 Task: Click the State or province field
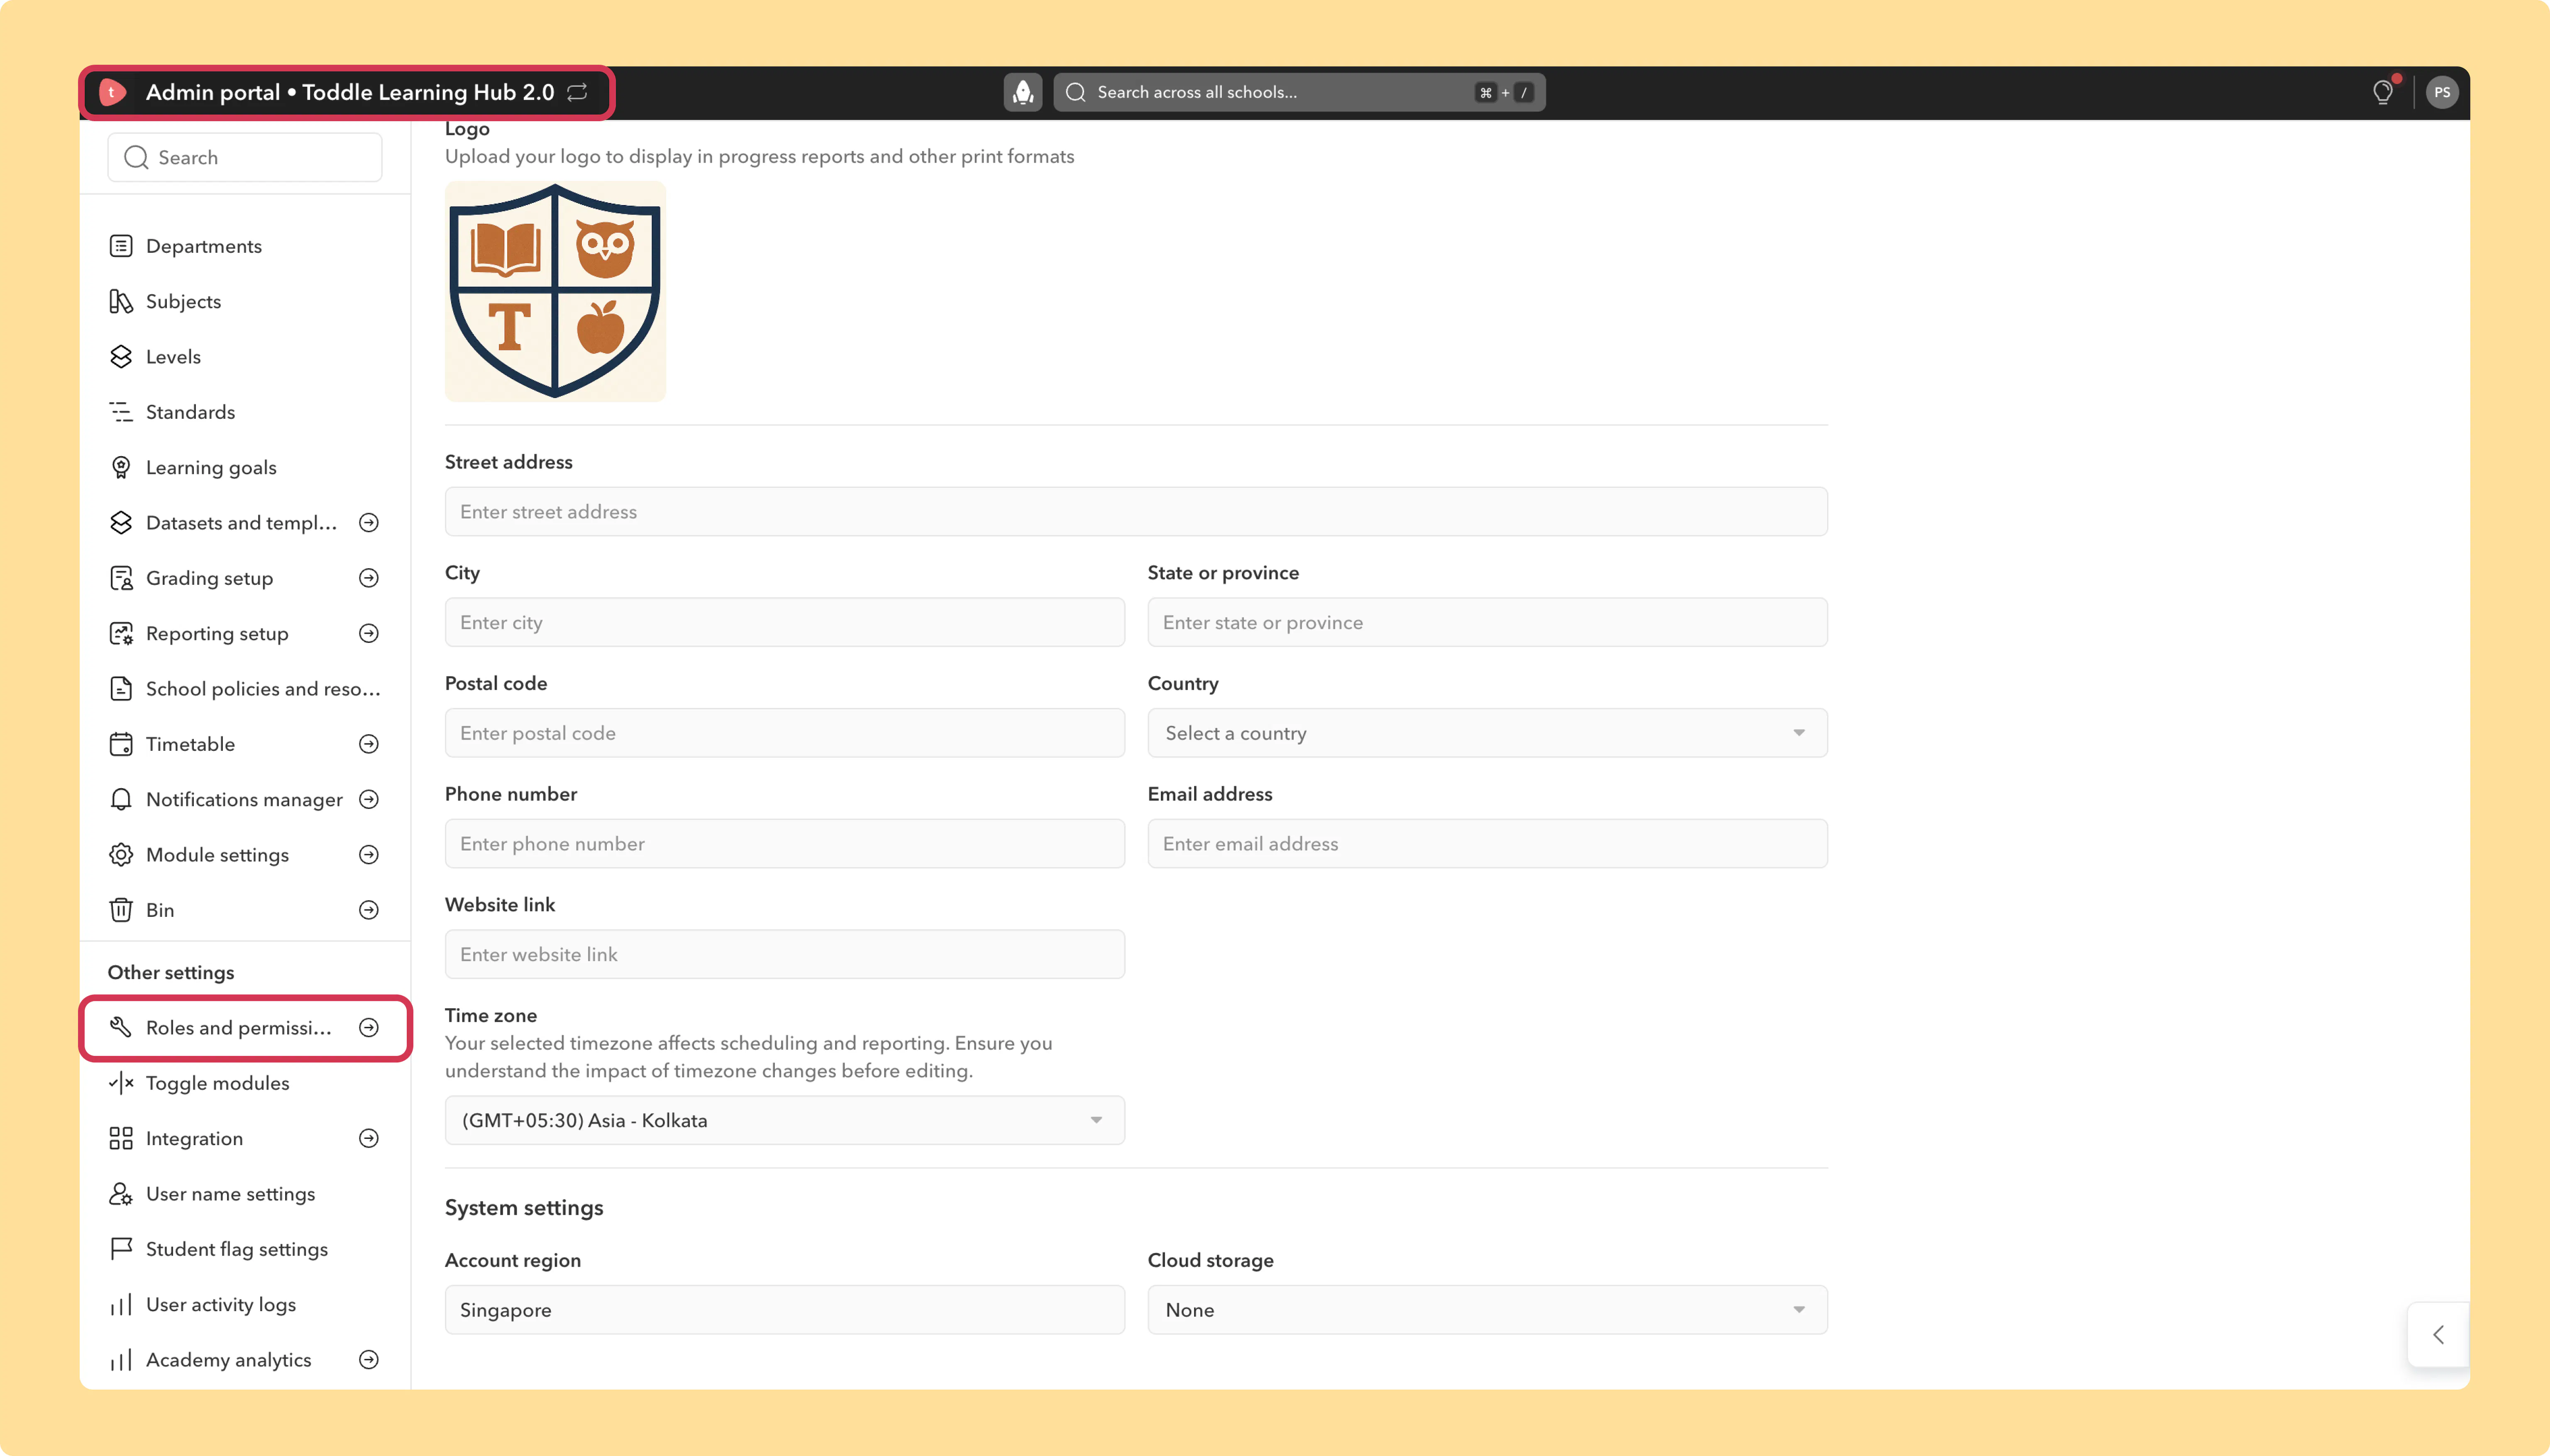pos(1487,622)
